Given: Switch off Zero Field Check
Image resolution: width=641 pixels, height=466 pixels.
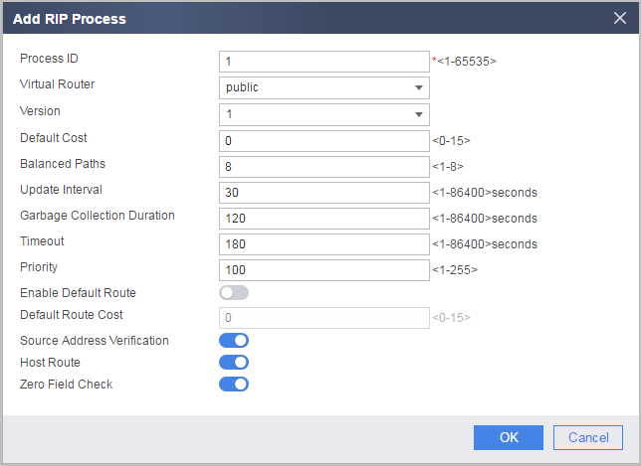Looking at the screenshot, I should click(x=234, y=384).
